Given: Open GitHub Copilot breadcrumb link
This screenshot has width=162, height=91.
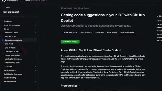Looking at the screenshot, I should 66,8.
